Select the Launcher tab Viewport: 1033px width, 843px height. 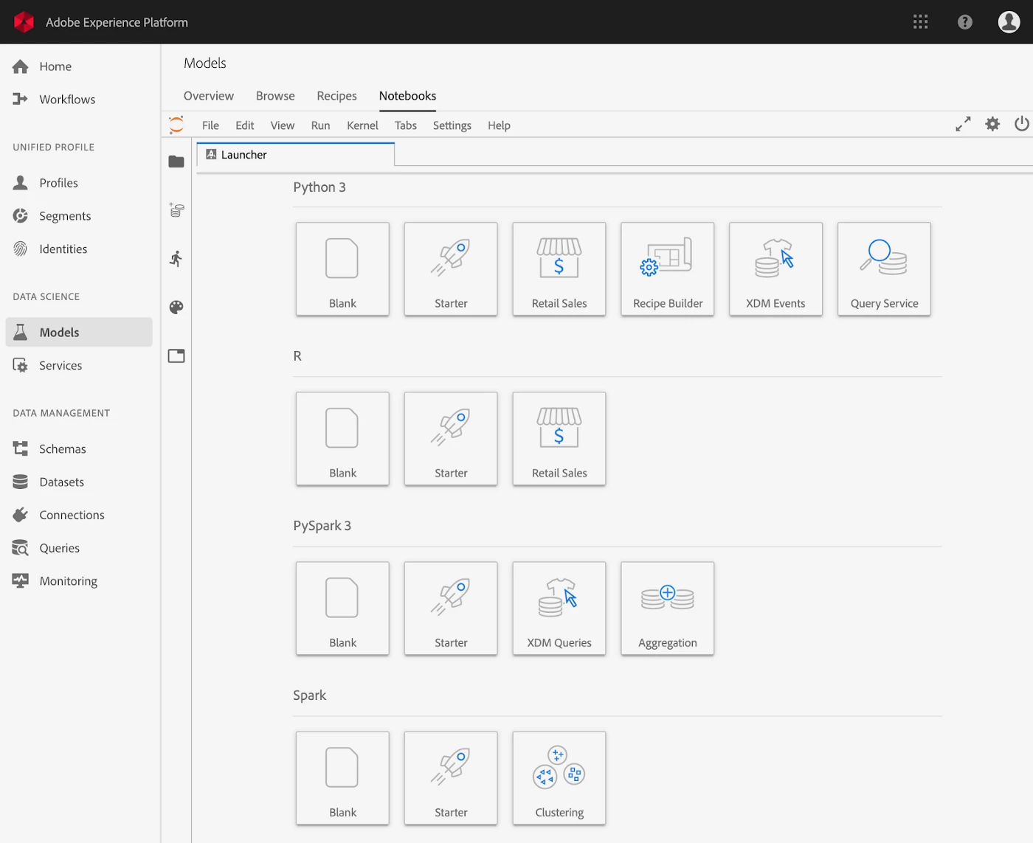pos(296,154)
